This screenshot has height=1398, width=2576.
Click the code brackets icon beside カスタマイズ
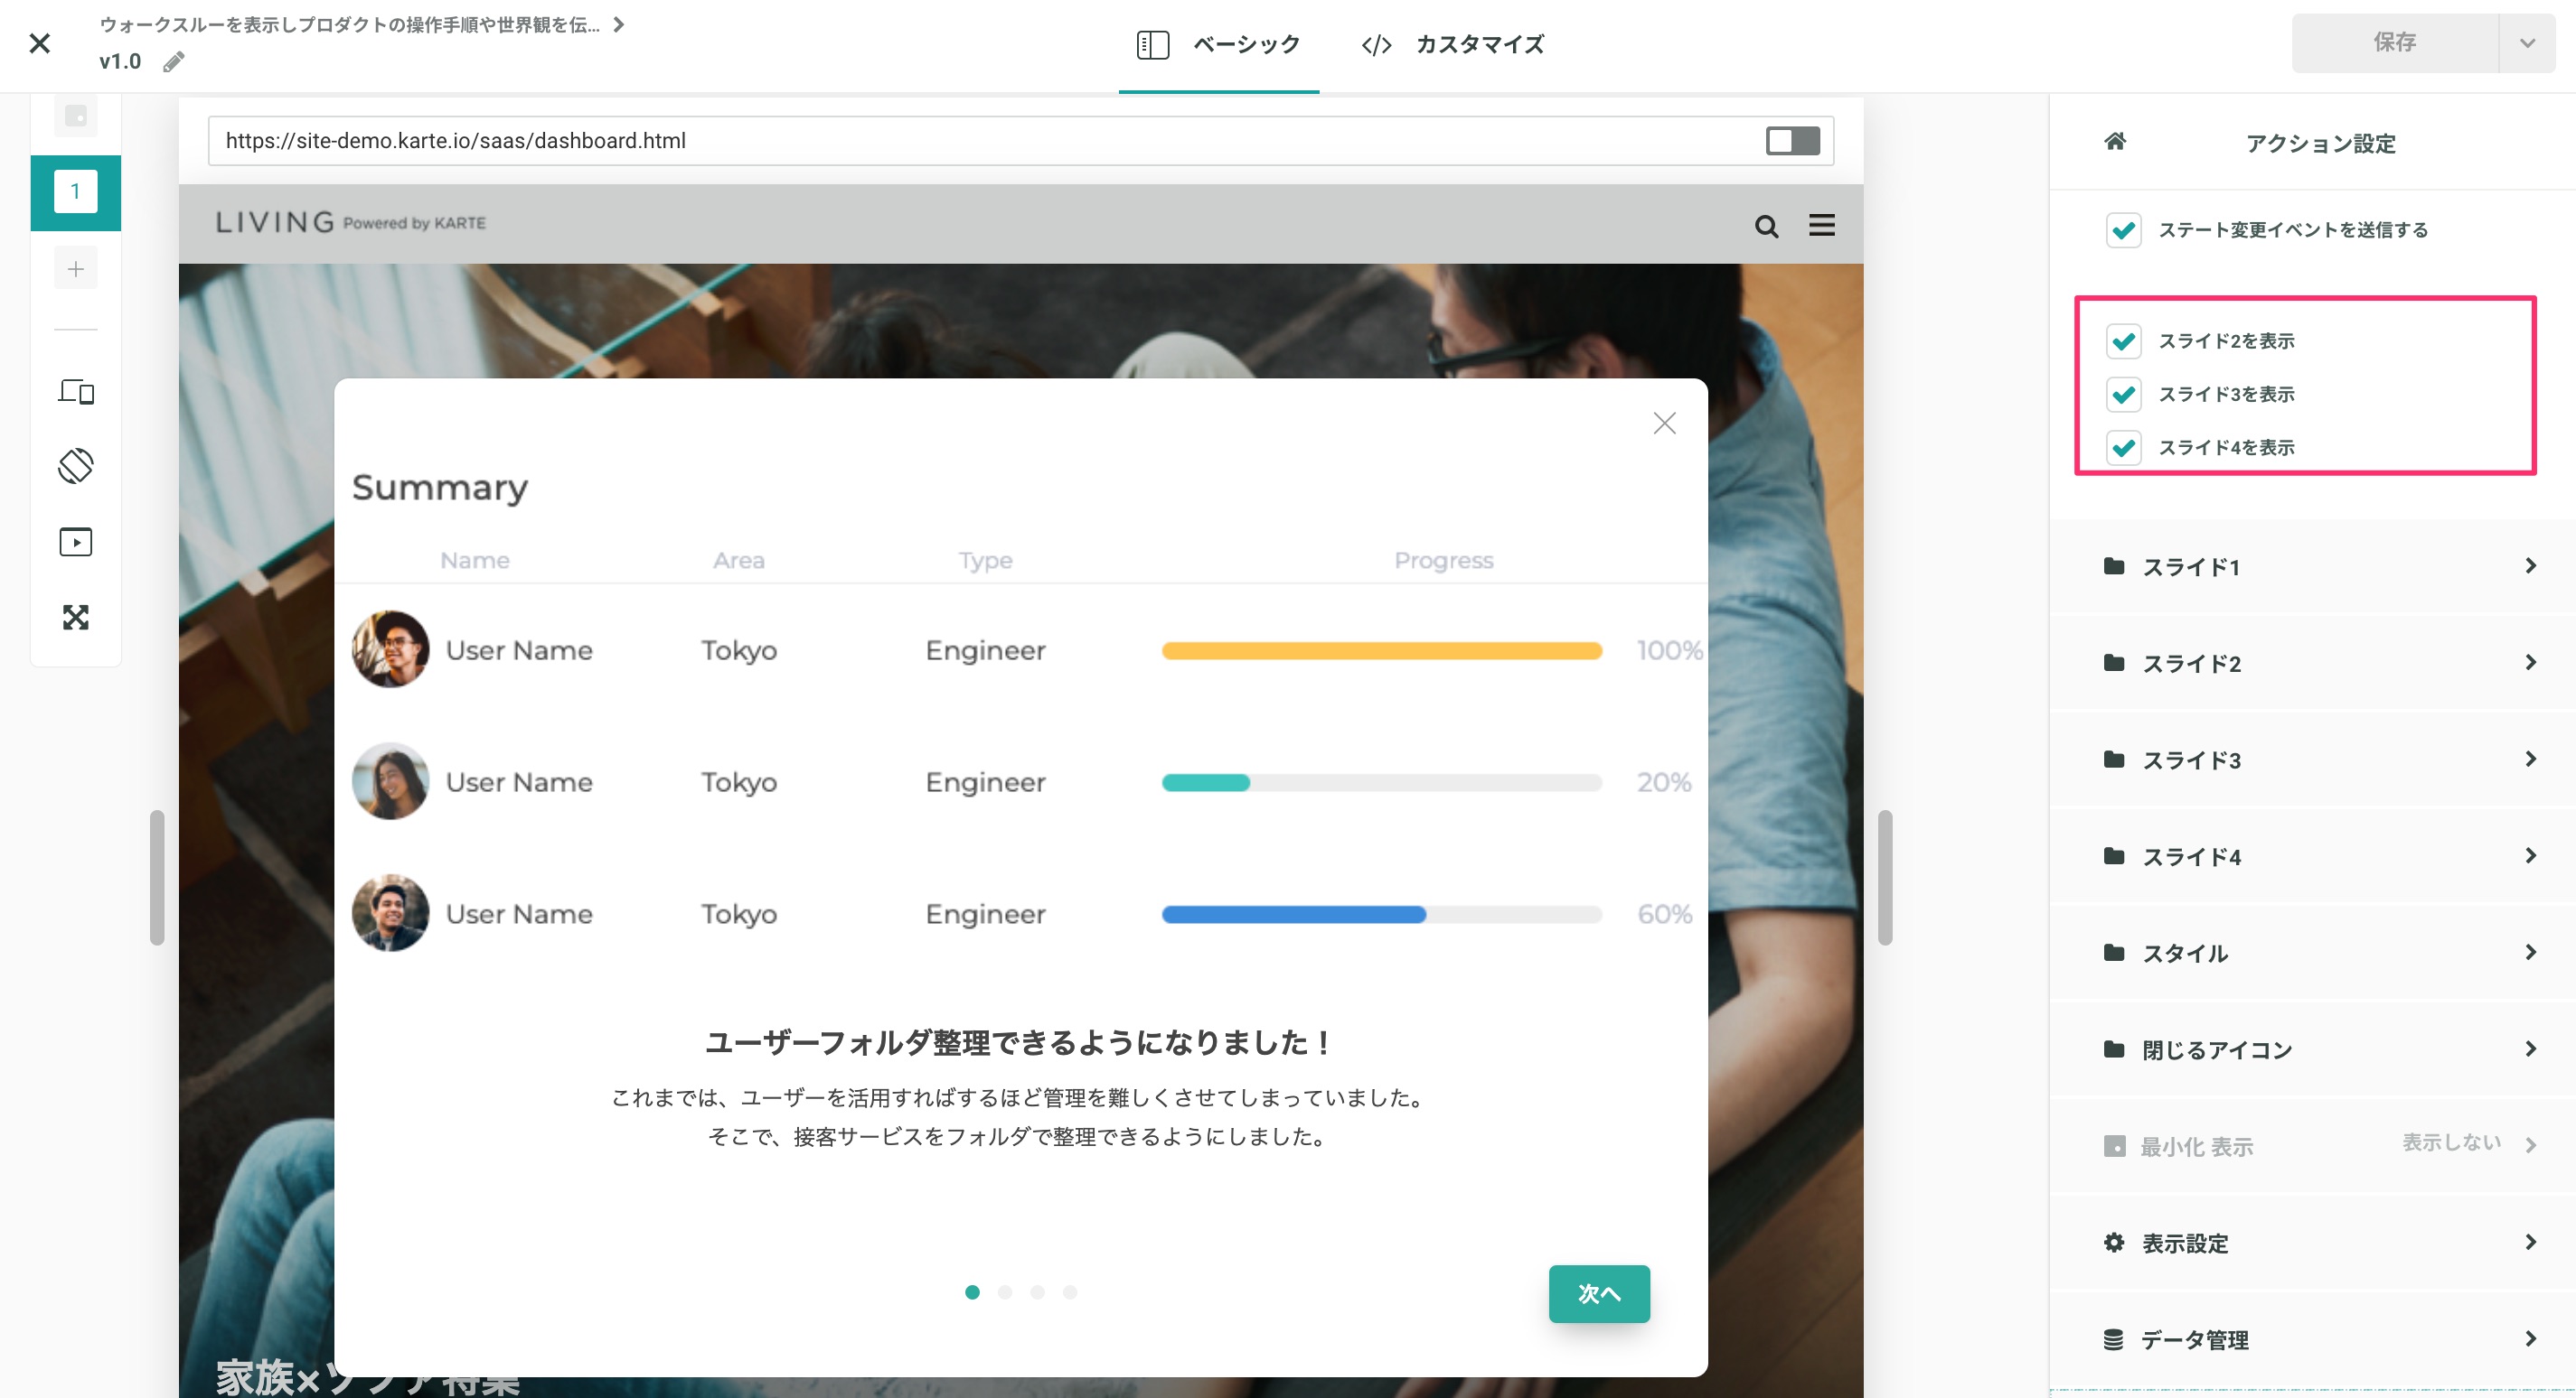(1376, 45)
